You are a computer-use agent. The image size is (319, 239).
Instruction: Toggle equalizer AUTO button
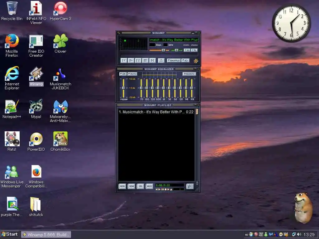(x=132, y=74)
